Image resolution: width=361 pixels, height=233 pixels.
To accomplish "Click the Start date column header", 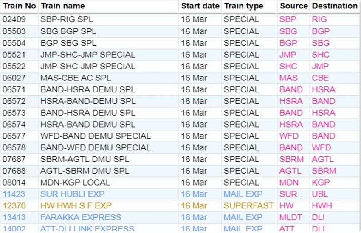I will coord(200,6).
